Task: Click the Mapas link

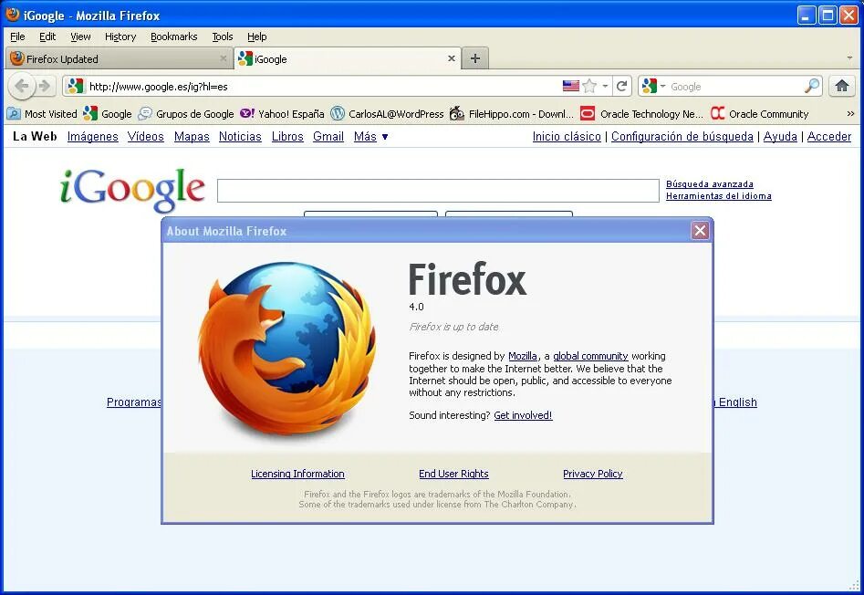Action: click(x=192, y=137)
